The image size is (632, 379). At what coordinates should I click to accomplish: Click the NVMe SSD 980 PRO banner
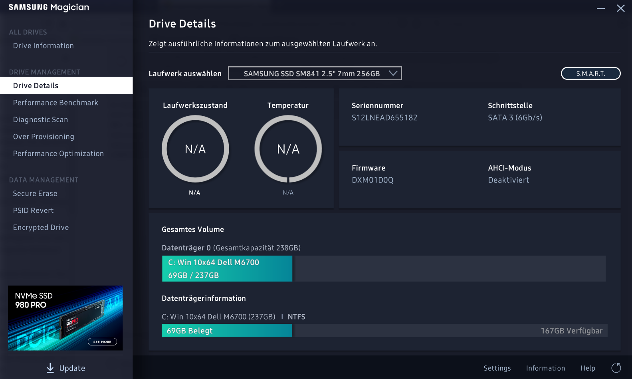tap(65, 318)
